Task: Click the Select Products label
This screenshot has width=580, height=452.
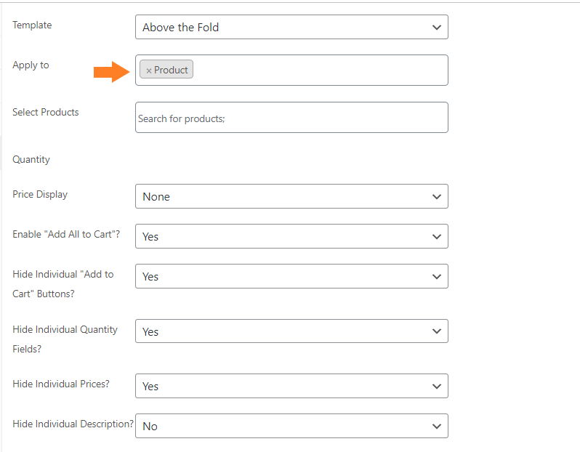Action: point(46,112)
